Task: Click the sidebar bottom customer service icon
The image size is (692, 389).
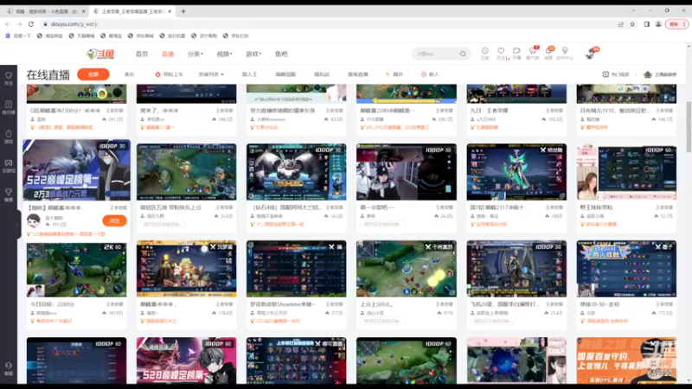Action: tap(9, 368)
